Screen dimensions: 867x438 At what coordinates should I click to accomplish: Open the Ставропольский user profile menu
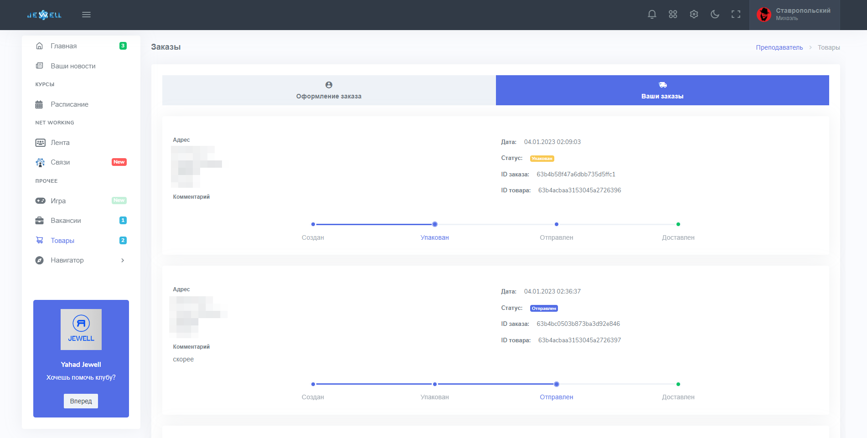pyautogui.click(x=794, y=15)
